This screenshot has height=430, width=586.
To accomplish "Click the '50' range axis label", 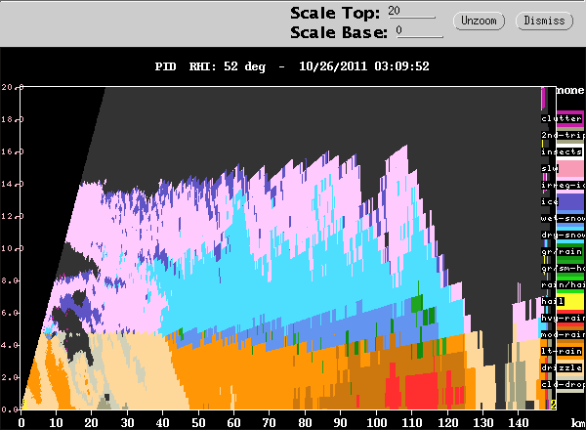I will click(x=198, y=423).
